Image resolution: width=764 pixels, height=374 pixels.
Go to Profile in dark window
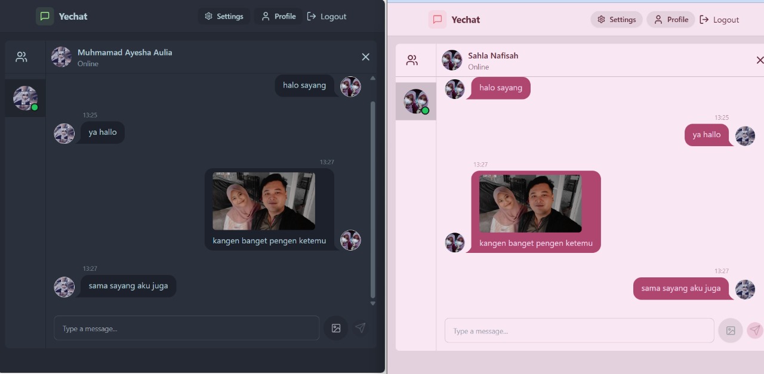279,16
